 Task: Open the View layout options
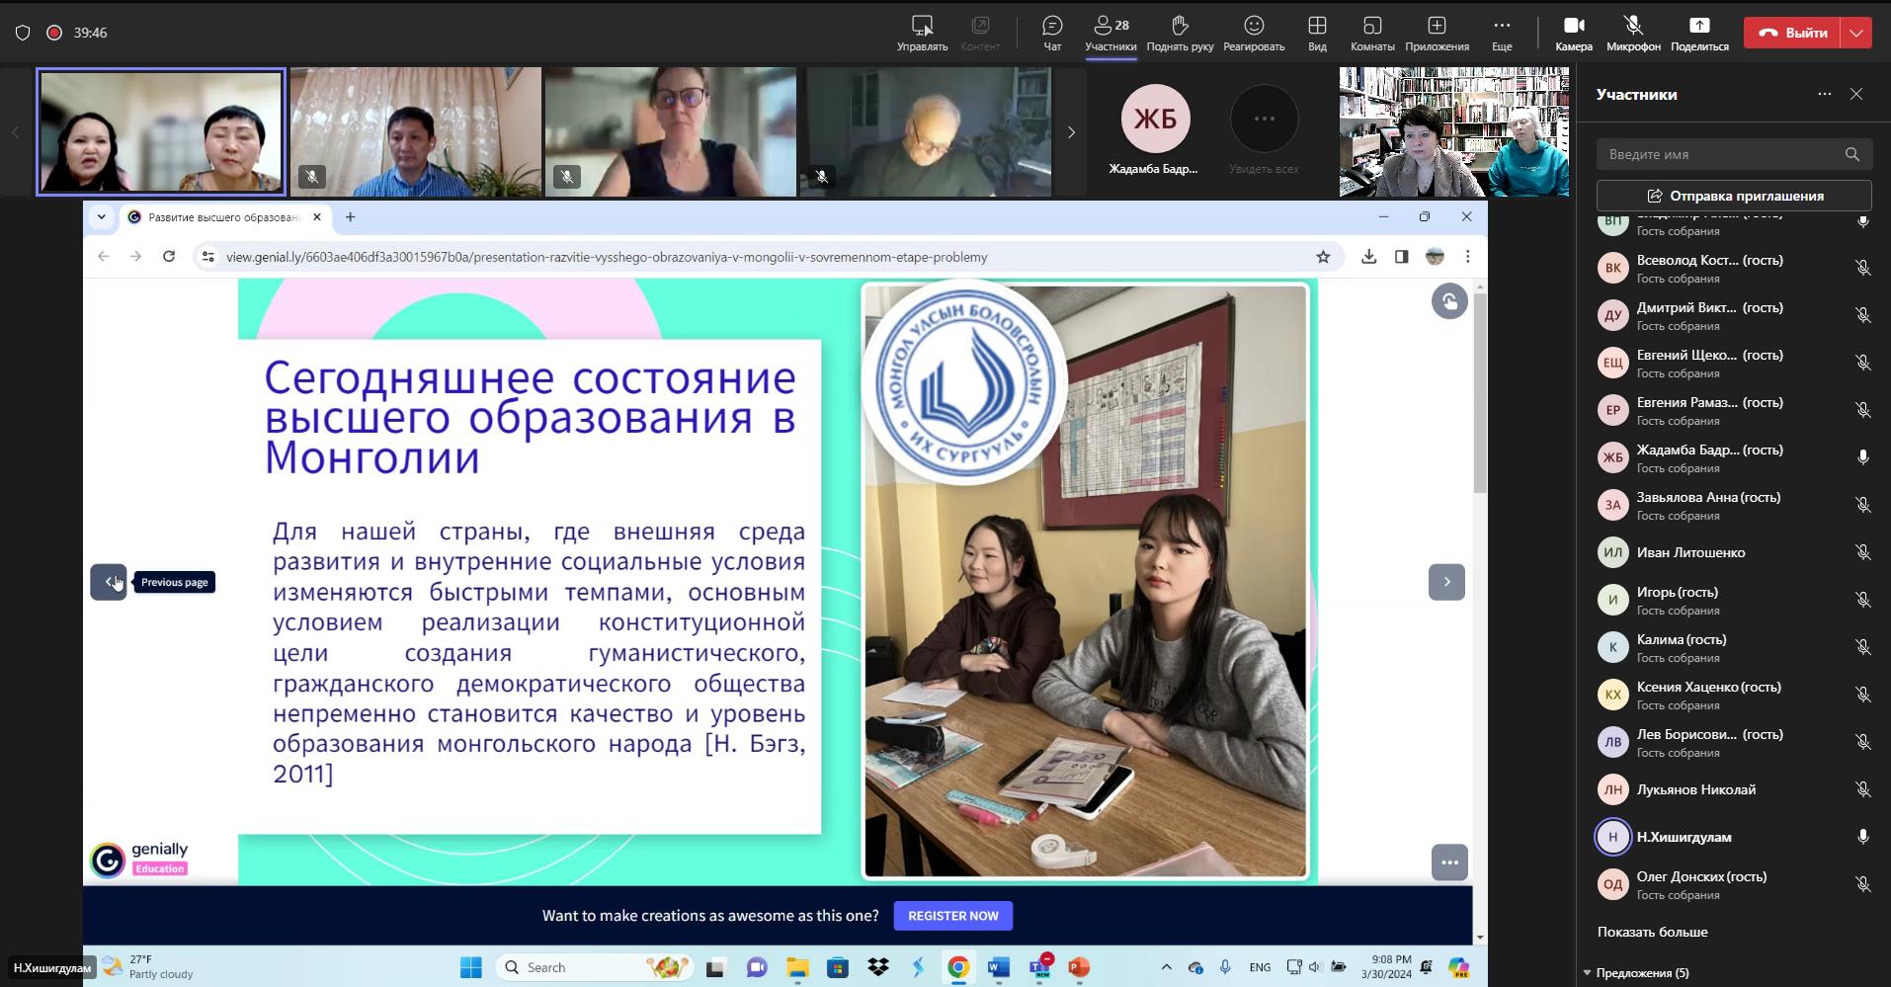click(x=1317, y=33)
